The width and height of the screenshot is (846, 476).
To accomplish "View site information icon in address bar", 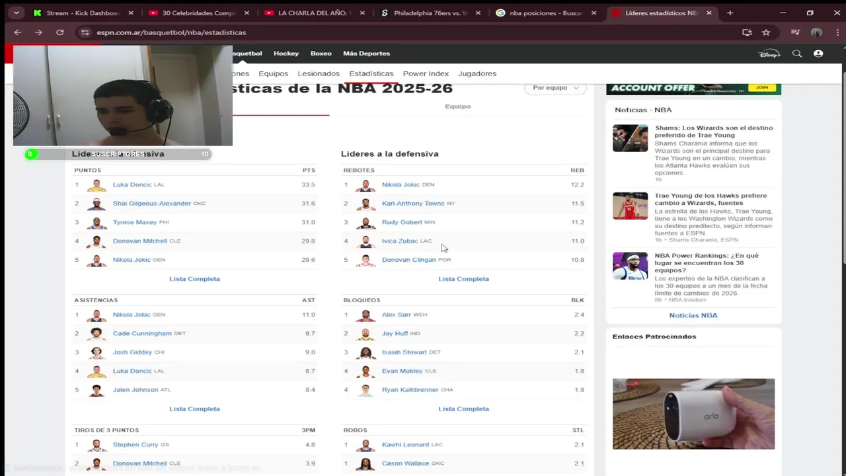I will 84,32.
